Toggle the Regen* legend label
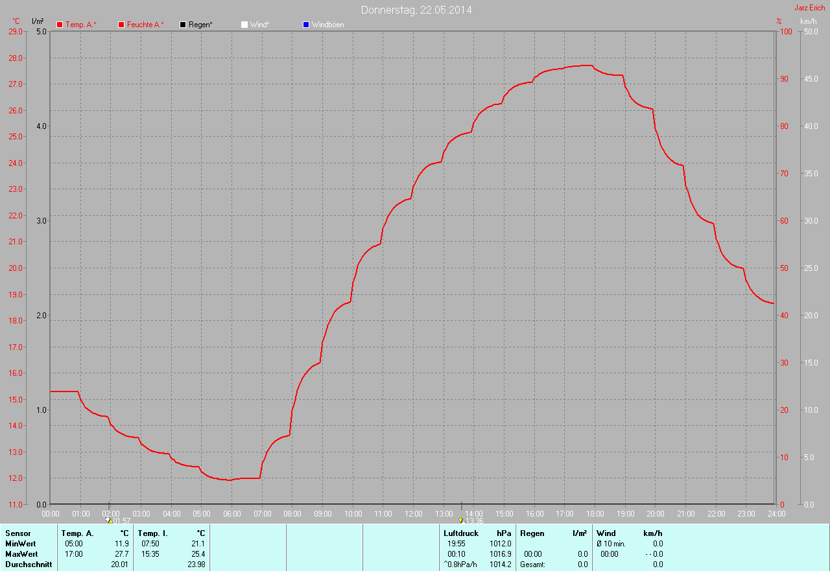Screen dimensions: 830x571 (x=201, y=25)
